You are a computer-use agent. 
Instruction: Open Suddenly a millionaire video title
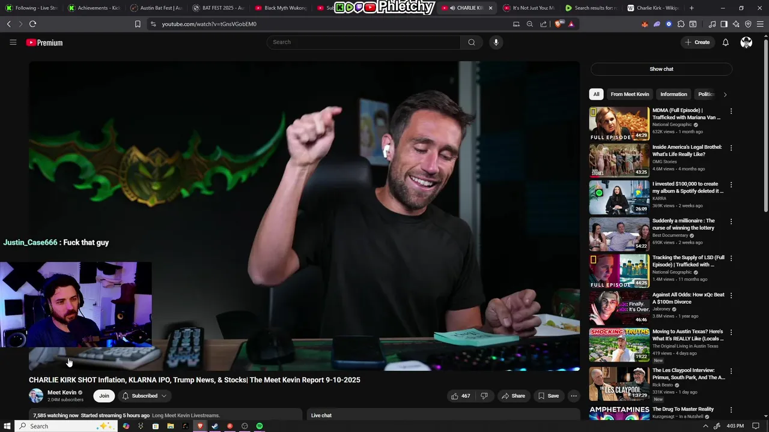[x=684, y=224]
